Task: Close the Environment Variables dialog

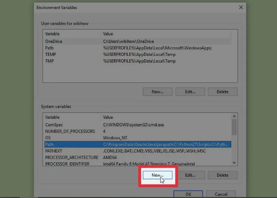Action: point(241,8)
